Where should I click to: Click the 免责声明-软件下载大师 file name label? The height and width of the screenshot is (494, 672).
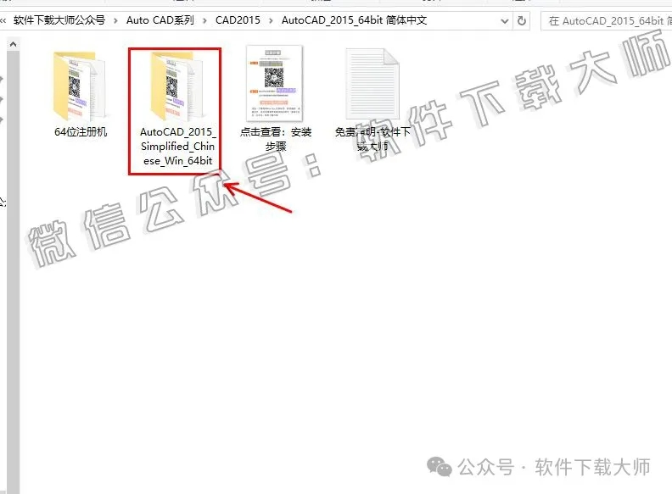tap(372, 139)
